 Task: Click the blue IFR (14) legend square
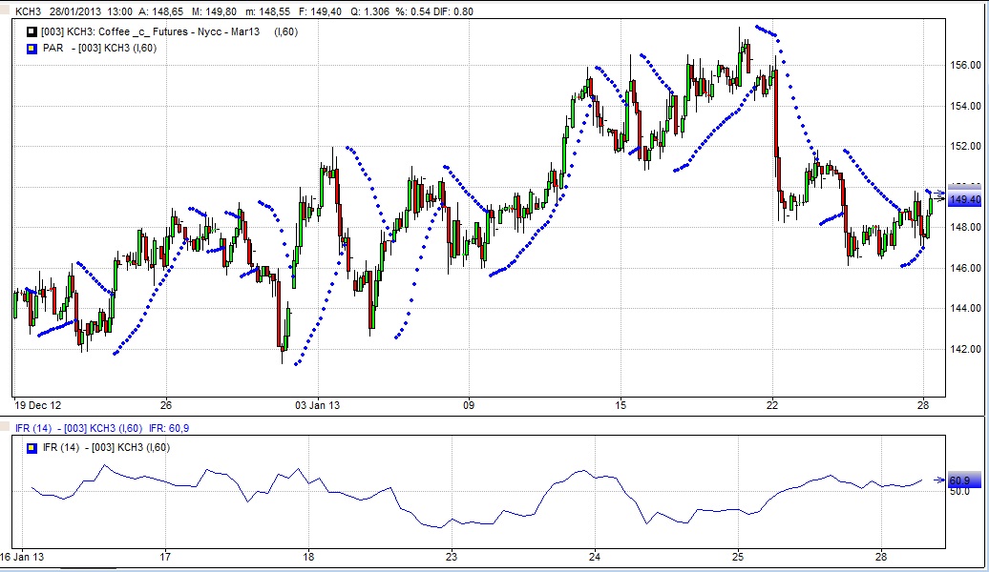click(32, 447)
